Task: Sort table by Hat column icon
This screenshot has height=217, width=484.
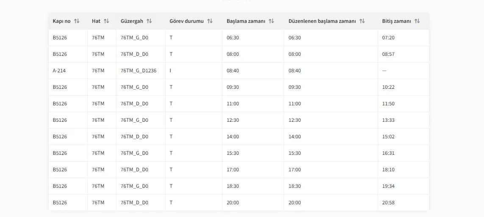Action: click(x=106, y=21)
